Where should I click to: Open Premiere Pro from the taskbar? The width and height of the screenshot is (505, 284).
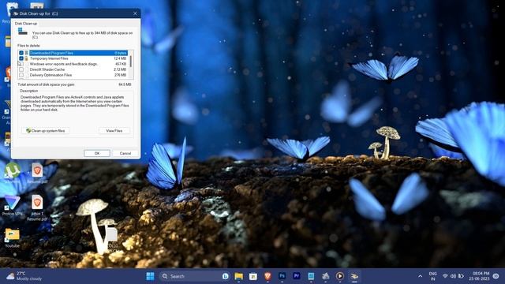pos(297,276)
